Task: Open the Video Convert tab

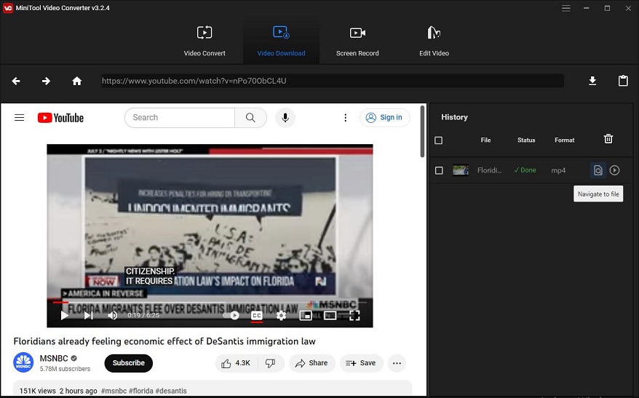Action: click(205, 41)
